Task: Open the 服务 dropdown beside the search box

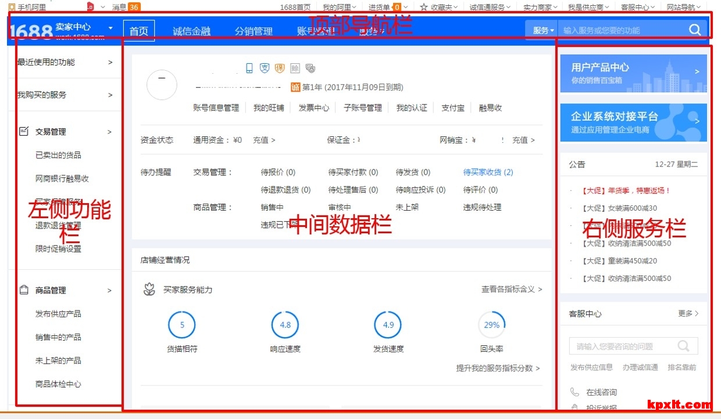Action: point(543,30)
